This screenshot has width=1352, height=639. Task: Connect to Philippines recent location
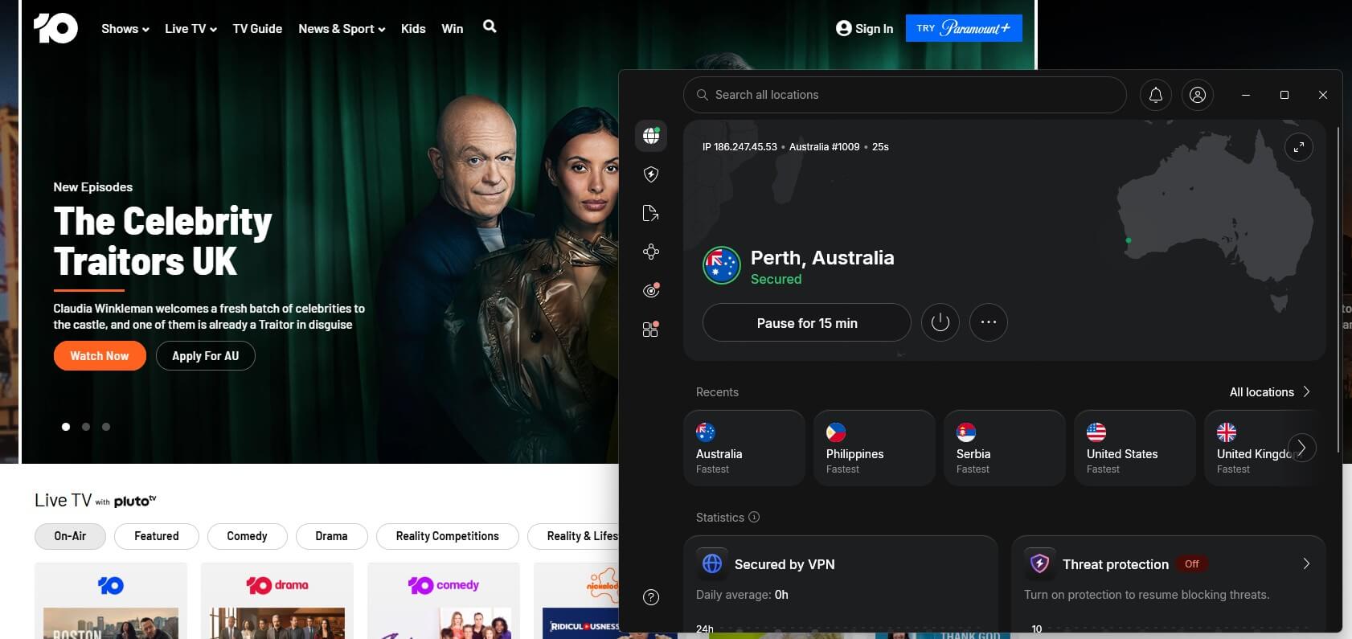[x=875, y=448]
